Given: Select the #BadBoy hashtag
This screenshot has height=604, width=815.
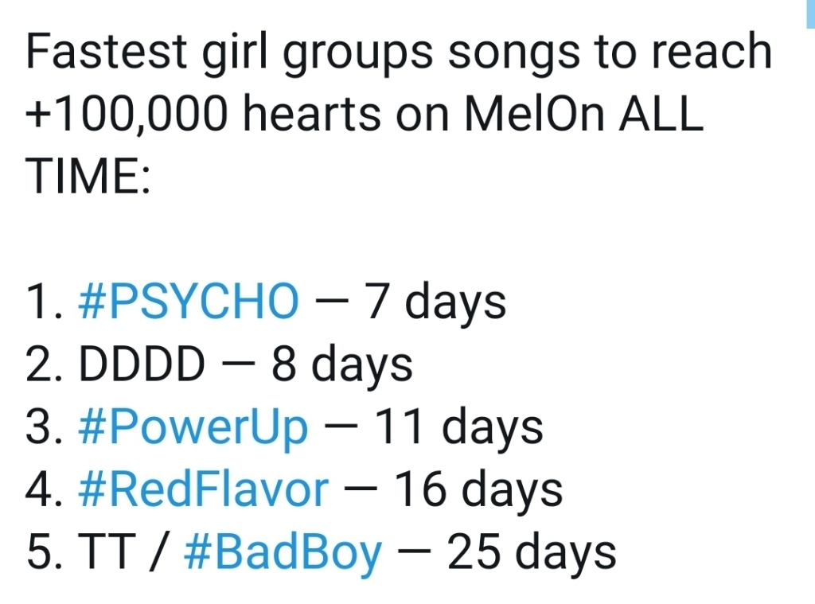Looking at the screenshot, I should pyautogui.click(x=283, y=551).
